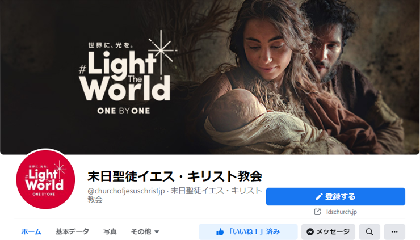This screenshot has height=240, width=420.
Task: Switch to the ホーム tab
Action: click(x=31, y=231)
